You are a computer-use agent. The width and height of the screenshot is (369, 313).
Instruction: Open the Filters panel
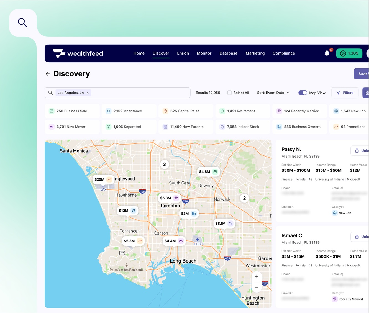pyautogui.click(x=345, y=93)
